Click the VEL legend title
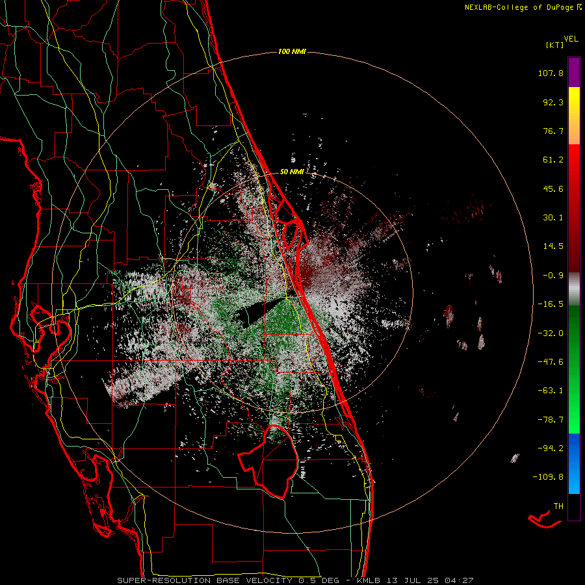 (x=571, y=39)
